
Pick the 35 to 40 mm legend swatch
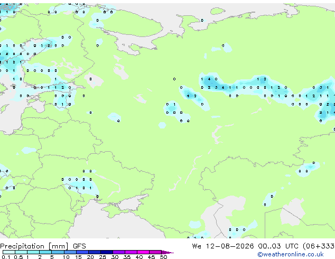[131, 252]
